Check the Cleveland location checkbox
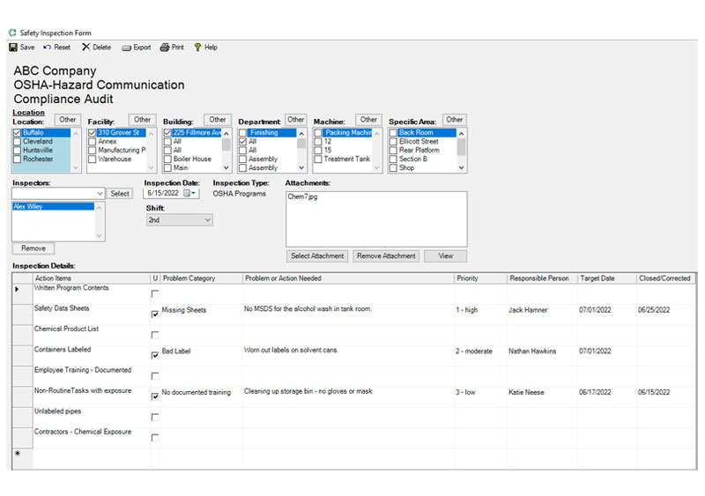705x496 pixels. pos(17,142)
